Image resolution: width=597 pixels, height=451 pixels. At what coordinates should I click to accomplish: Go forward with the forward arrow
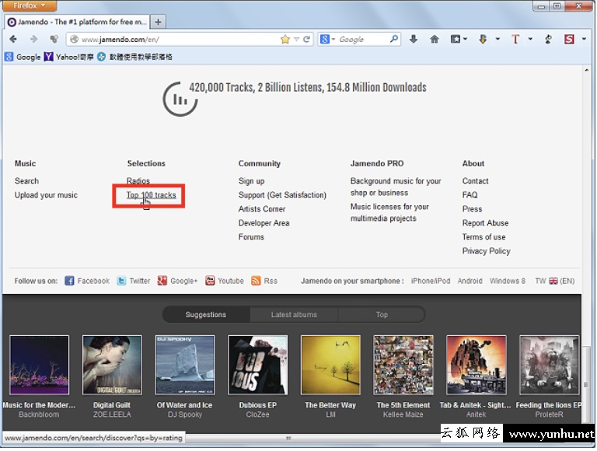click(33, 39)
